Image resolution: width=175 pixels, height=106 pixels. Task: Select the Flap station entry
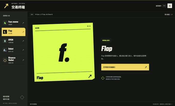[14, 32]
